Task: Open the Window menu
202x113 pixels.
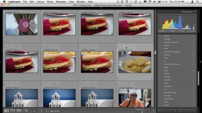Action: tap(81, 2)
